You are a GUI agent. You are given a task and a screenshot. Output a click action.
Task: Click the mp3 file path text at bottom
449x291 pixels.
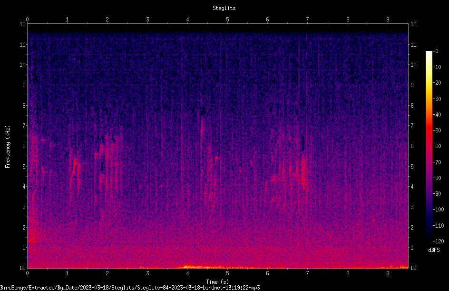tap(130, 288)
